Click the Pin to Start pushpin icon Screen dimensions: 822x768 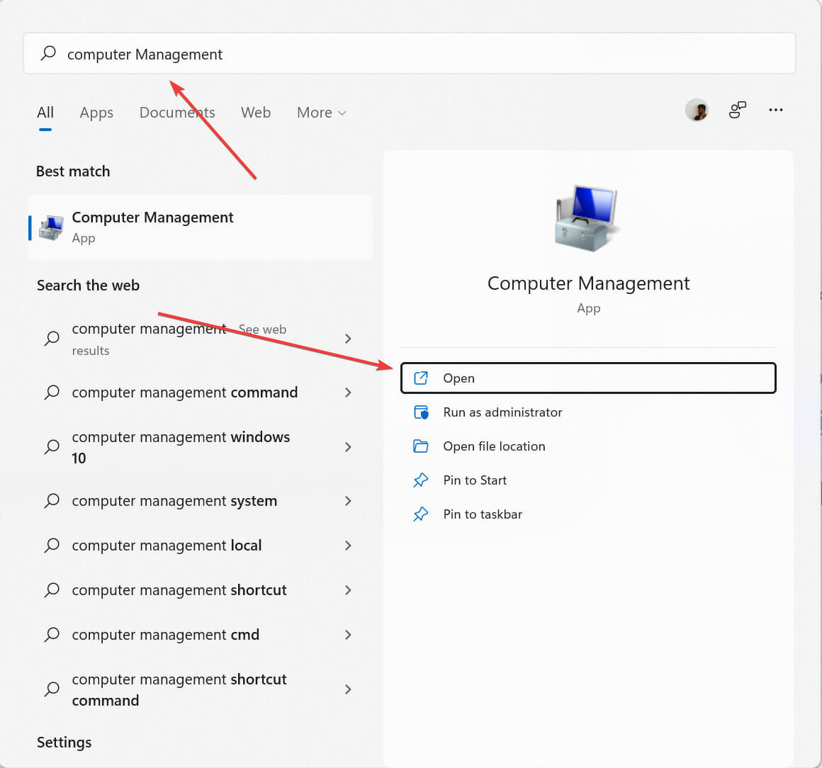(421, 480)
